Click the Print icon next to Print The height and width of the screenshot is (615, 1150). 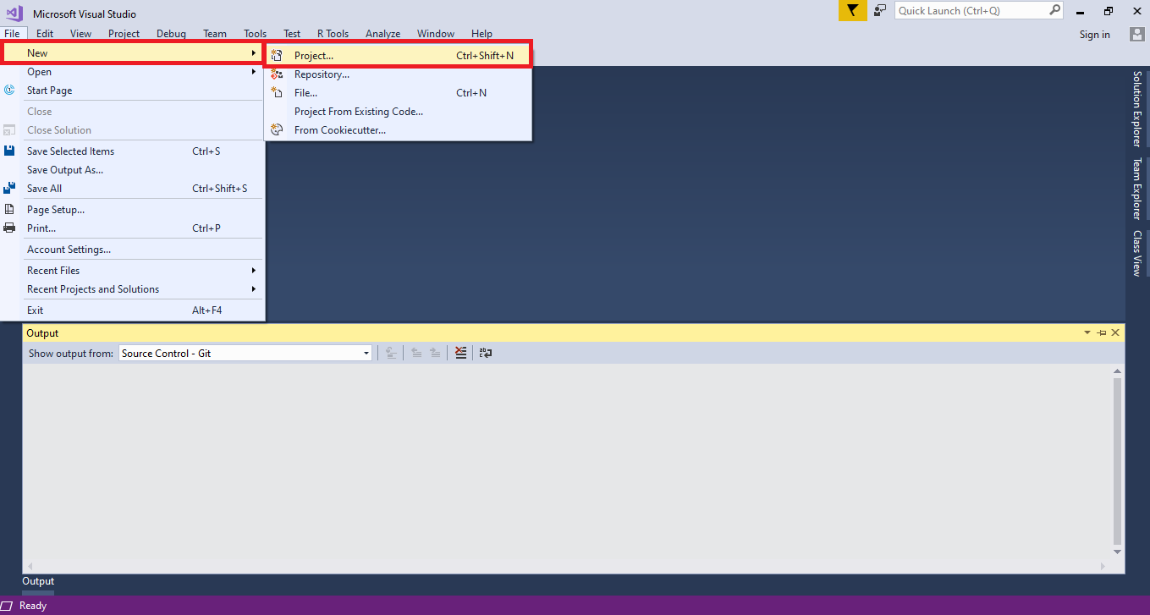[9, 228]
